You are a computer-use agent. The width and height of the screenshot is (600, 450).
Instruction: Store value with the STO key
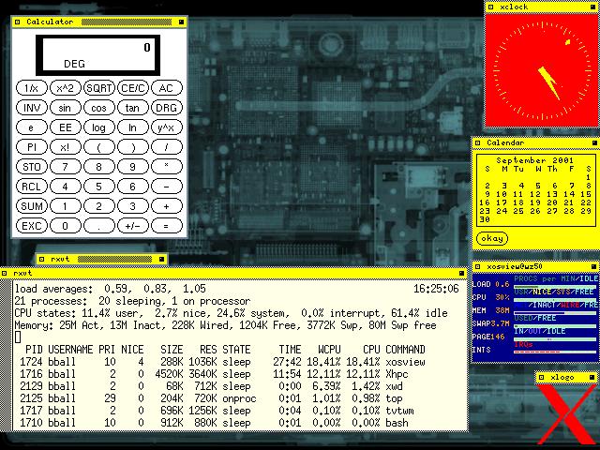tap(32, 167)
